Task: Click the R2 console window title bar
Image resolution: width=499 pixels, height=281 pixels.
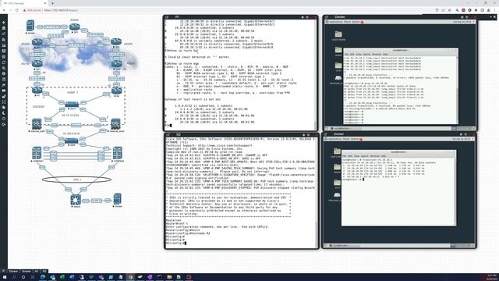Action: tap(241, 135)
